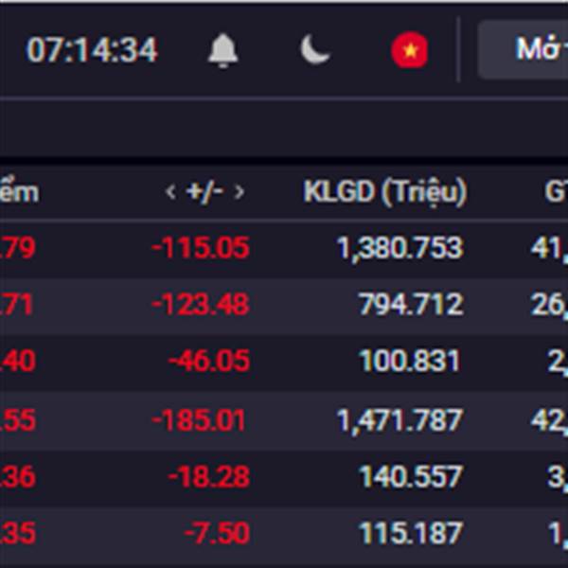Select the change value -46.05
This screenshot has width=568, height=568.
coord(209,362)
